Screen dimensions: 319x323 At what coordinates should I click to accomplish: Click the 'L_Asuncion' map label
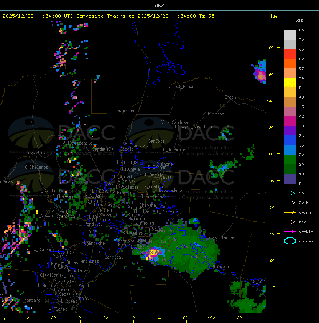174,150
